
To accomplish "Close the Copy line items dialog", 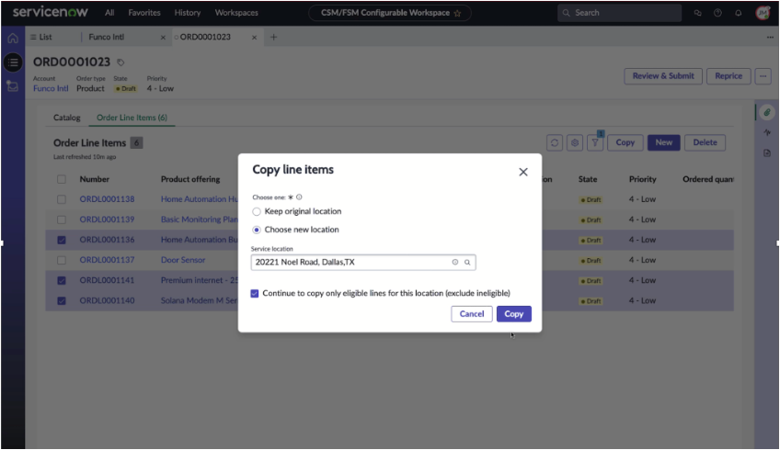I will 522,172.
